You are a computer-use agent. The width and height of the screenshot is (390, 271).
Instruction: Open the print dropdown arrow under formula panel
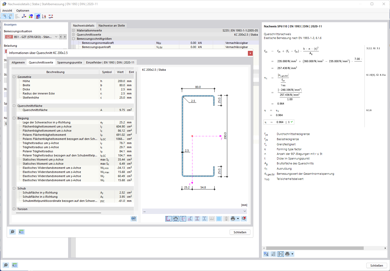[x=292, y=254]
